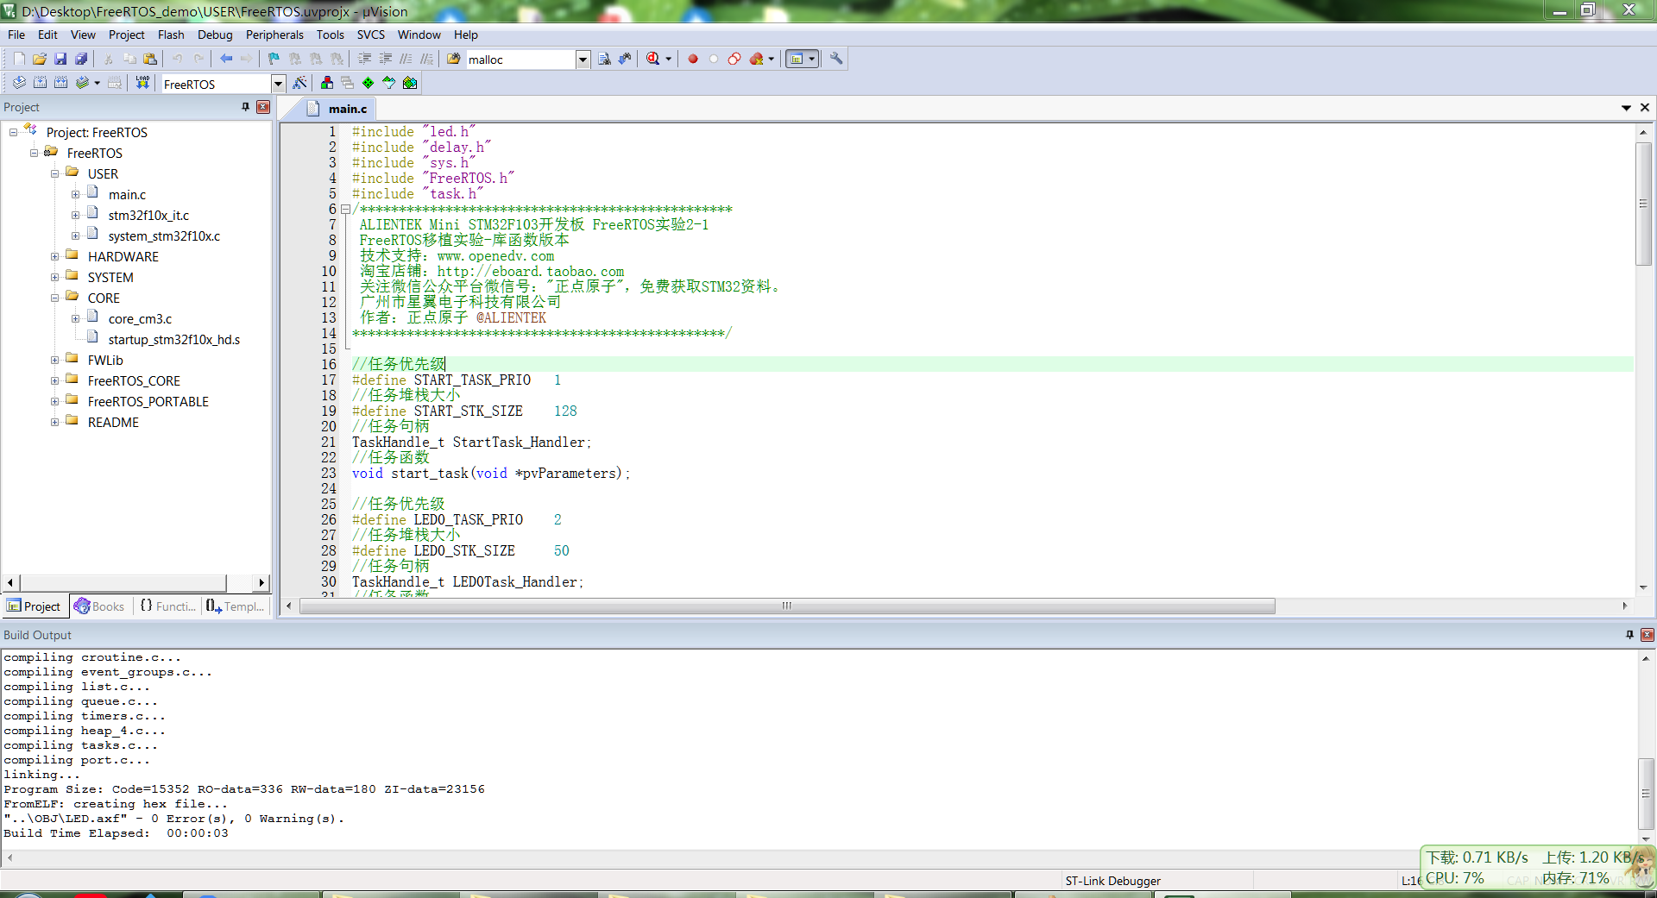Unindent the selected lines
The image size is (1657, 898).
pyautogui.click(x=385, y=59)
